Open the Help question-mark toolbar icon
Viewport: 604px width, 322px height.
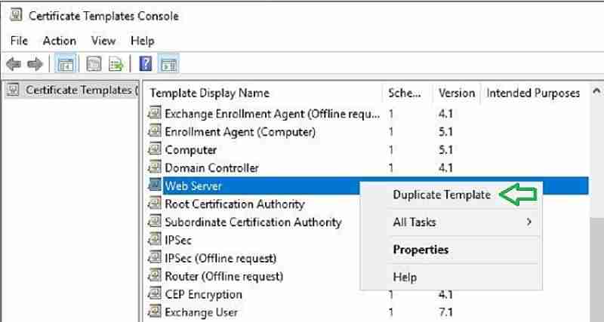point(145,64)
